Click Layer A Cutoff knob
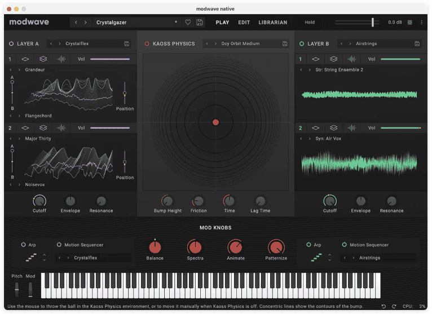Image resolution: width=432 pixels, height=314 pixels. 39,201
